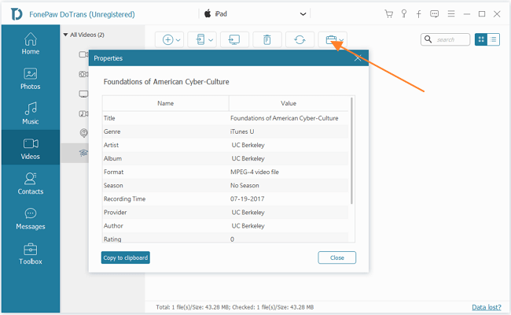This screenshot has width=511, height=315.
Task: Click the Properties table vertical scrollbar
Action: (351, 150)
